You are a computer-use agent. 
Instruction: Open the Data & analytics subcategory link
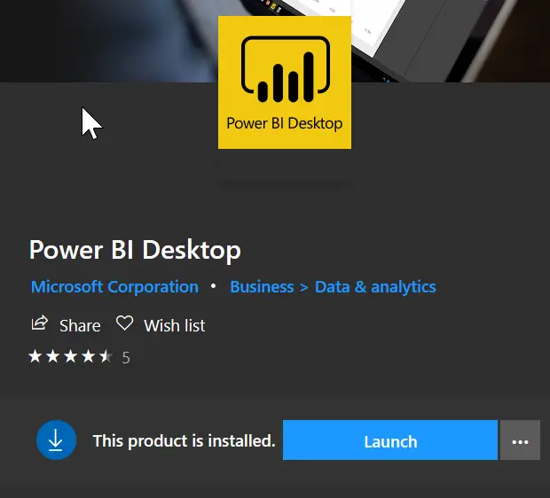pyautogui.click(x=375, y=287)
